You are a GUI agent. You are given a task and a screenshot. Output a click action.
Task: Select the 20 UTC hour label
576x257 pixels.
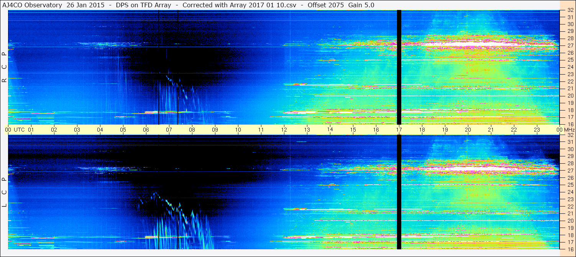468,130
